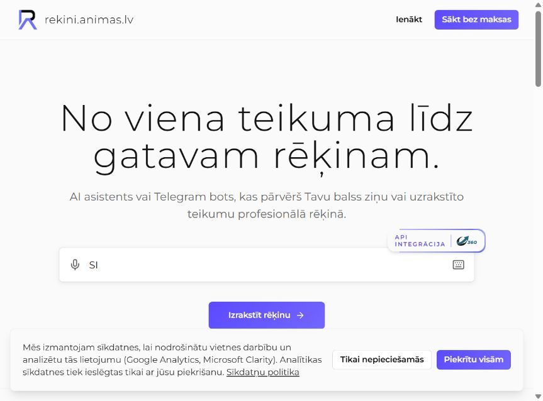Click the cookie notice text "Mēs izmantojam sīkdatnes"

tap(172, 360)
